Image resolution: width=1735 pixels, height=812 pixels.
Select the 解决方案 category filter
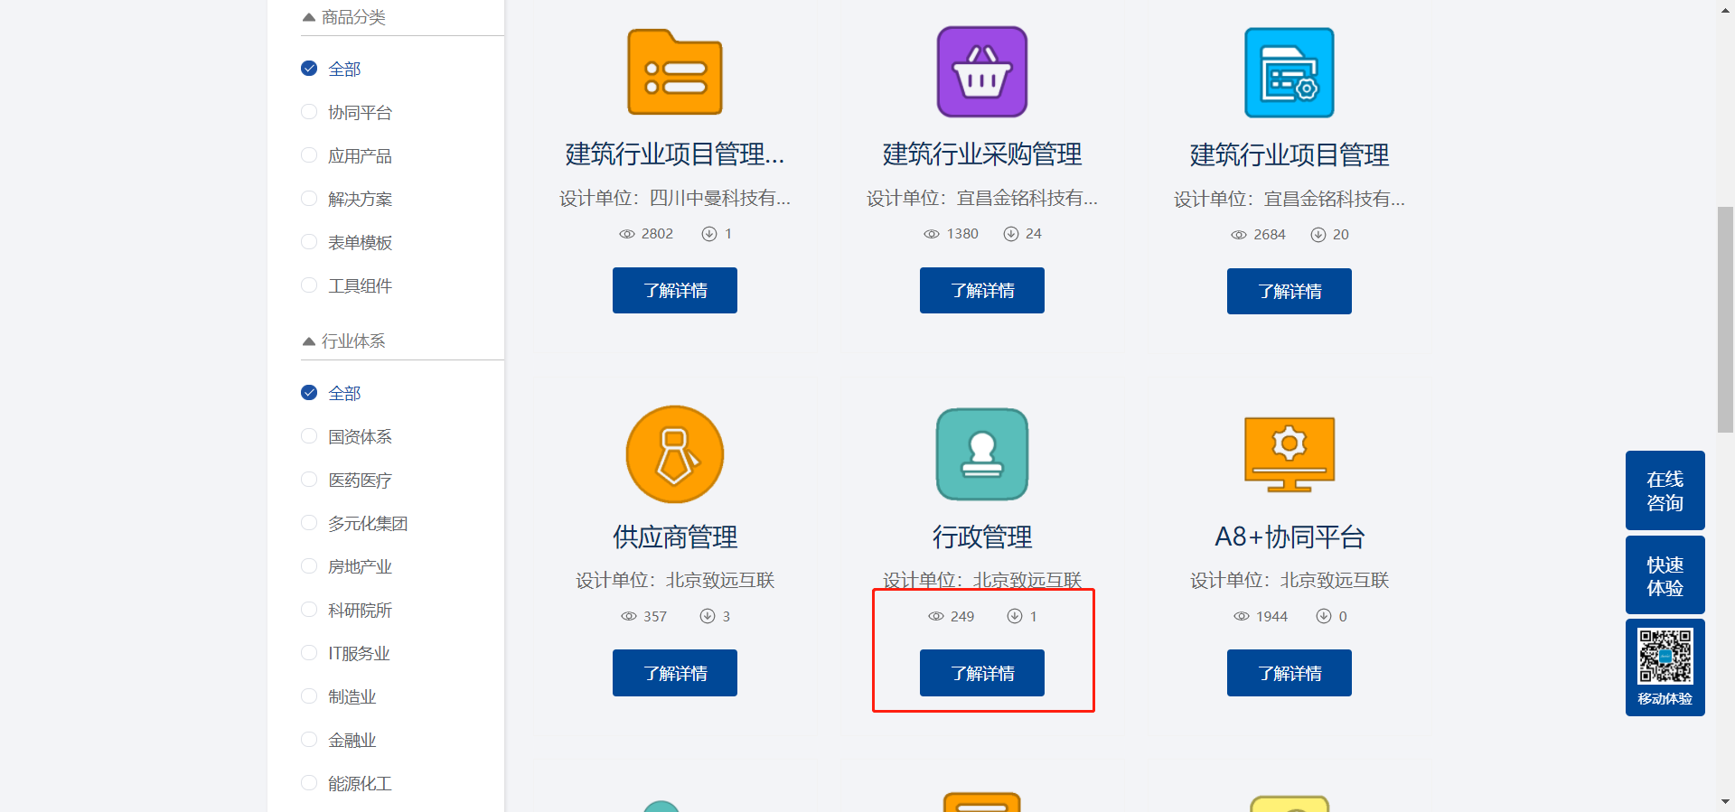click(x=346, y=199)
